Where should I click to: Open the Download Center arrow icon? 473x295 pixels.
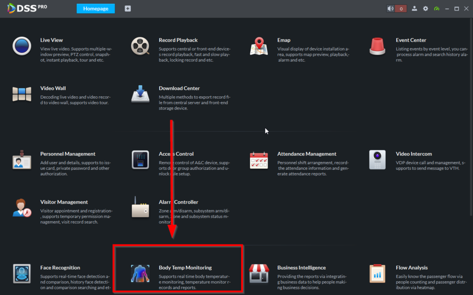point(140,94)
